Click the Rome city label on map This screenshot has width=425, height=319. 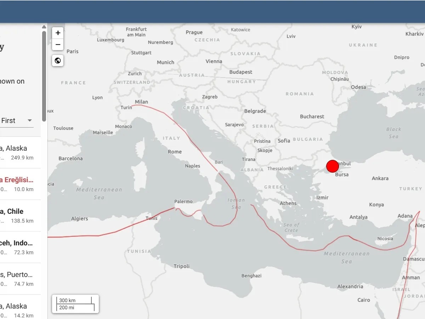(x=175, y=152)
